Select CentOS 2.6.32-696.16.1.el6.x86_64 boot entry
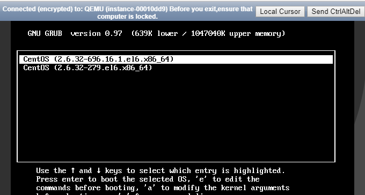The image size is (365, 195). [x=176, y=59]
